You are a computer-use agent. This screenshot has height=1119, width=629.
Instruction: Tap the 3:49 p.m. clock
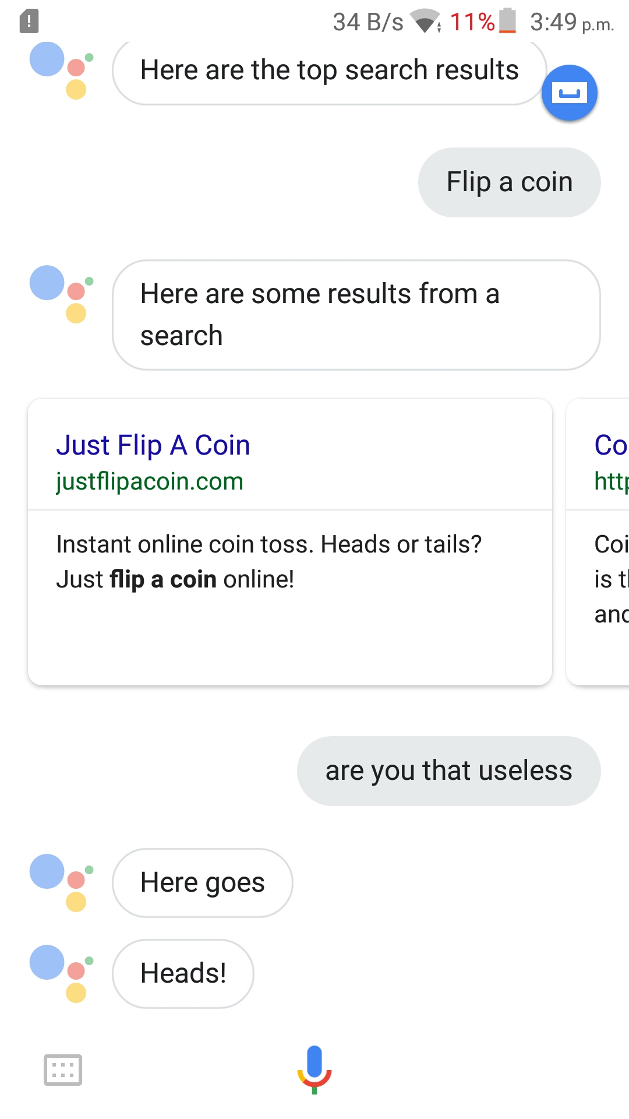[x=572, y=22]
